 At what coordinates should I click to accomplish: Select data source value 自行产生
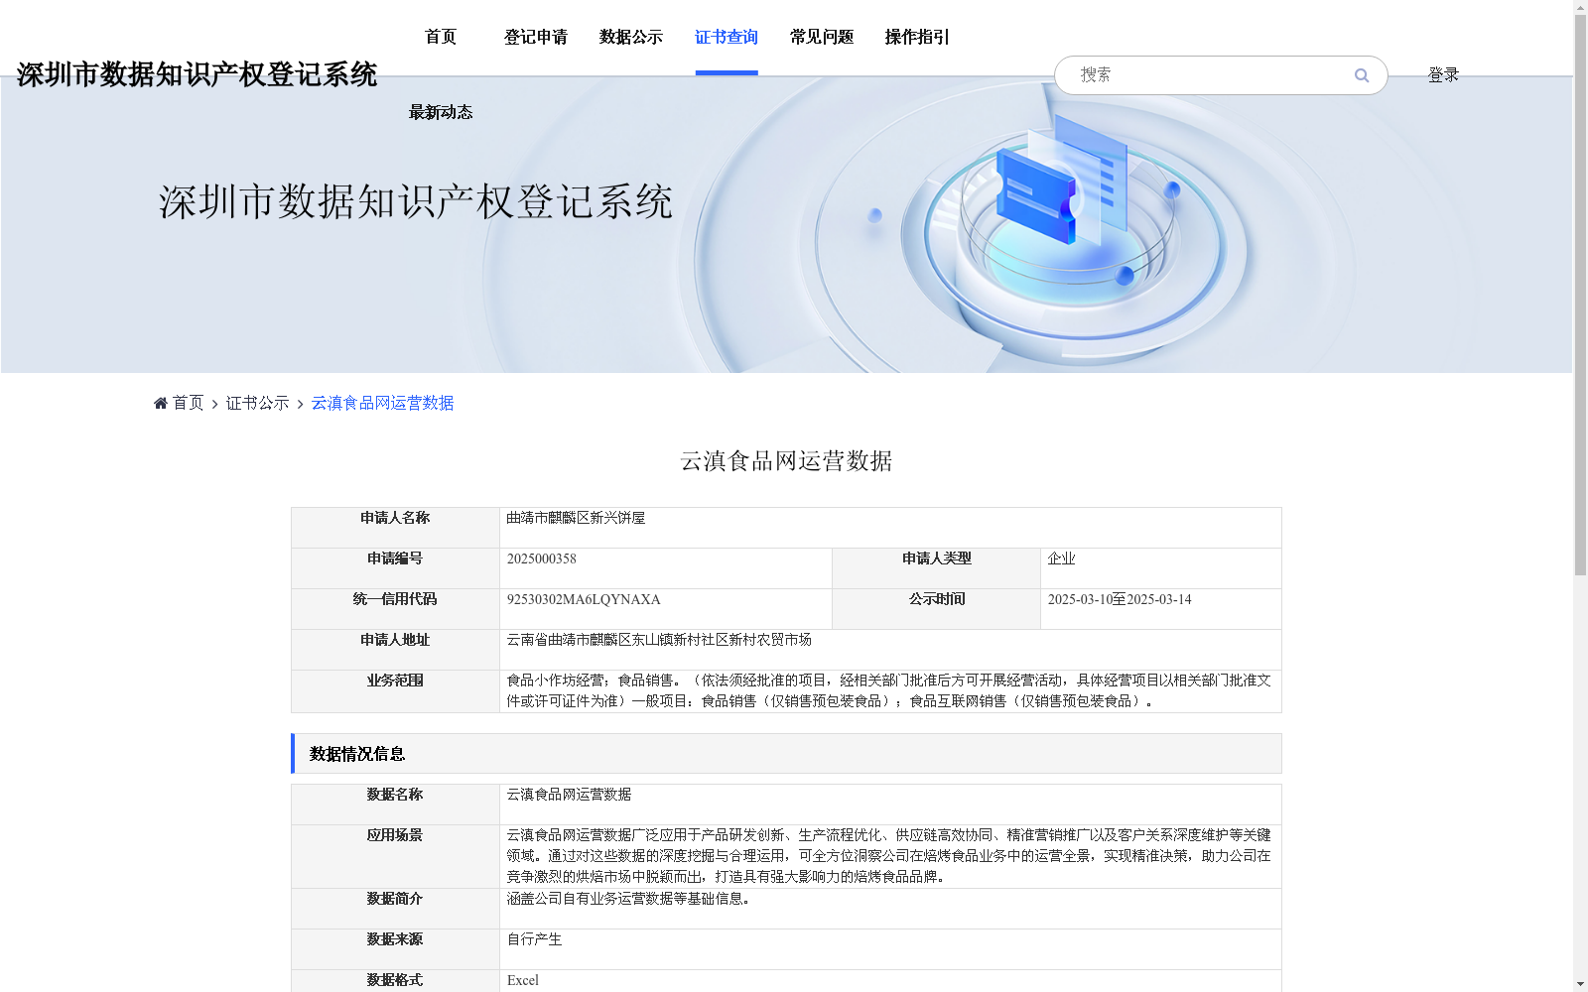point(534,939)
